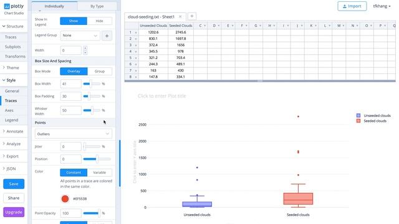Click the Plotly Chart Studio logo

click(x=14, y=9)
